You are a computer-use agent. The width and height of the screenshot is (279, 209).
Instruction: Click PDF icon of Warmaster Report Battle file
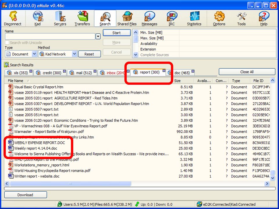[x=11, y=131]
